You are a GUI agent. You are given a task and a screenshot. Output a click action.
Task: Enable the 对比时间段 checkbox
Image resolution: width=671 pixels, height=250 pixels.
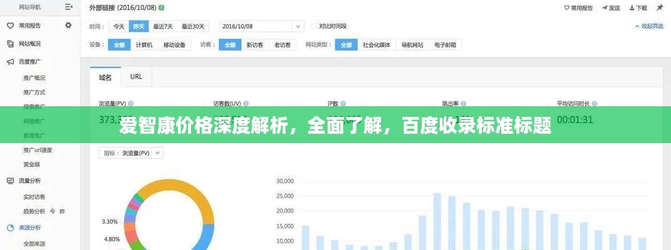click(315, 26)
